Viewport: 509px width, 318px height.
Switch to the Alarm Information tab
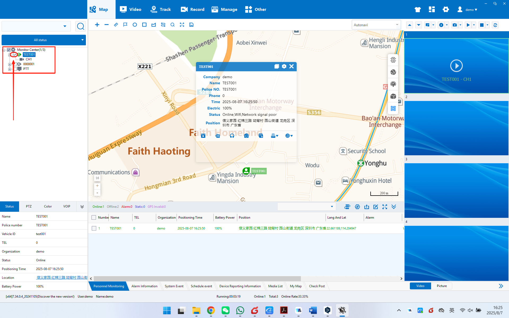(x=144, y=286)
